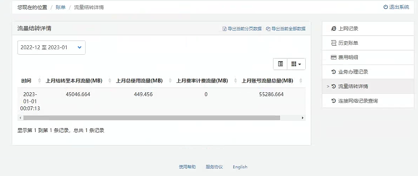The height and width of the screenshot is (176, 418).
Task: Click the browser icon next to 上网记录
Action: 333,29
